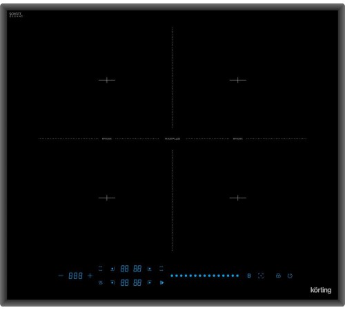This screenshot has width=345, height=310.
Task: Tap the bracketed frame icon beside Boost
Action: tap(261, 276)
